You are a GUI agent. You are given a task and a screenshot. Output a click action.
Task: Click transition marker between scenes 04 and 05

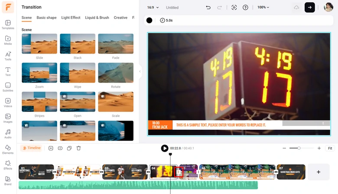pyautogui.click(x=179, y=172)
